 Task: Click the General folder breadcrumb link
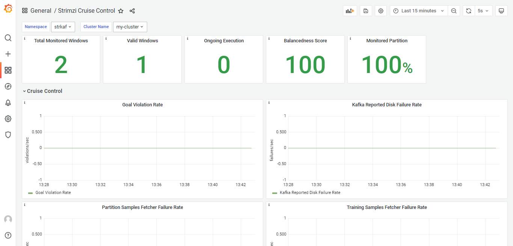[41, 11]
